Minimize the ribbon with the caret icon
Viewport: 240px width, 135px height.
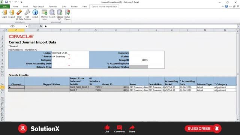point(222,6)
